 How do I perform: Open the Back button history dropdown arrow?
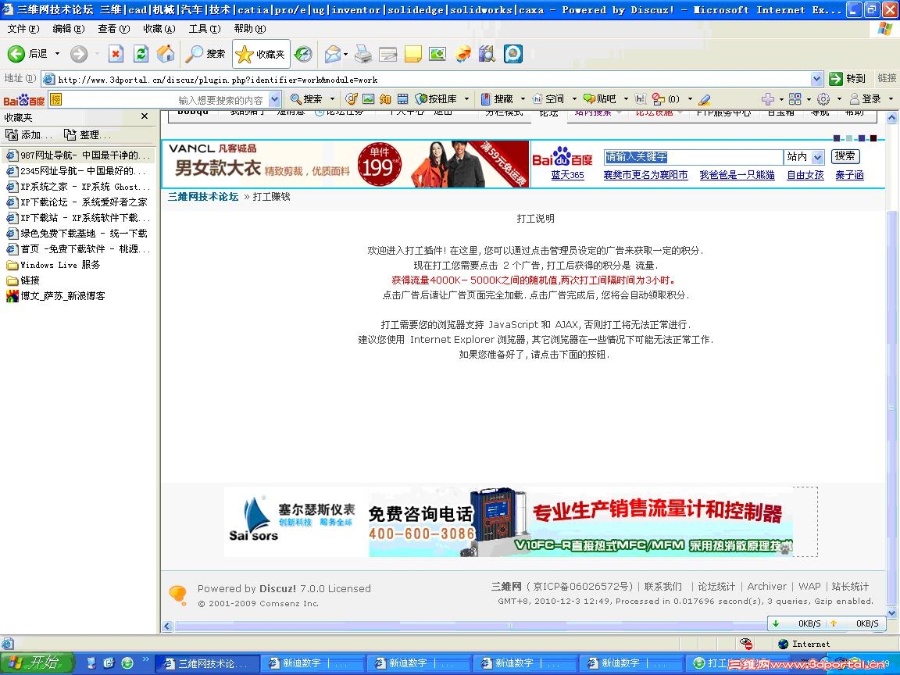pos(57,54)
